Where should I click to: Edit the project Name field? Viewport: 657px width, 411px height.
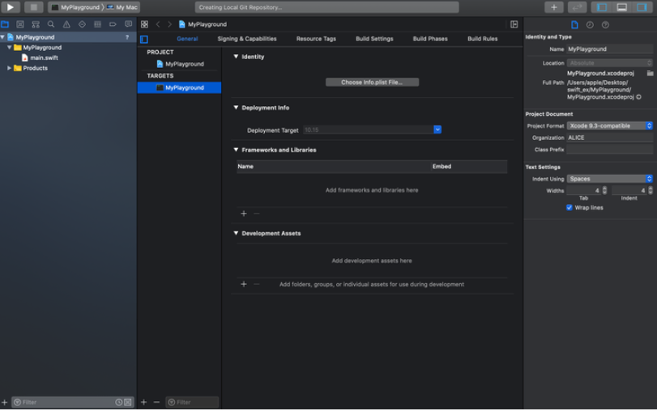coord(610,49)
